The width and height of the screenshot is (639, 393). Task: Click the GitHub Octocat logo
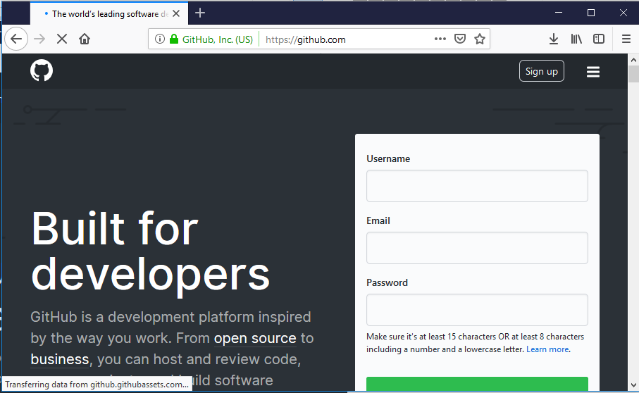(42, 70)
